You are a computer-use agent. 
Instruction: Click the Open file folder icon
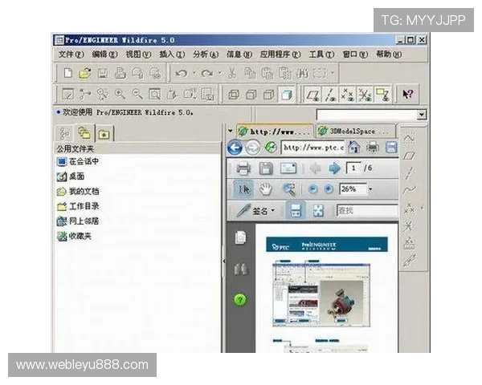84,73
